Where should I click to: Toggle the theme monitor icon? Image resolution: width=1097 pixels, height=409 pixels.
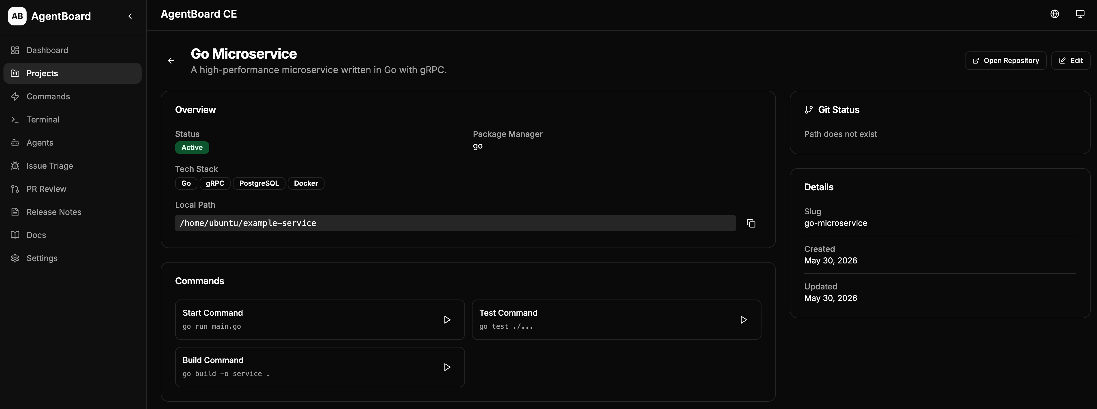(x=1080, y=14)
